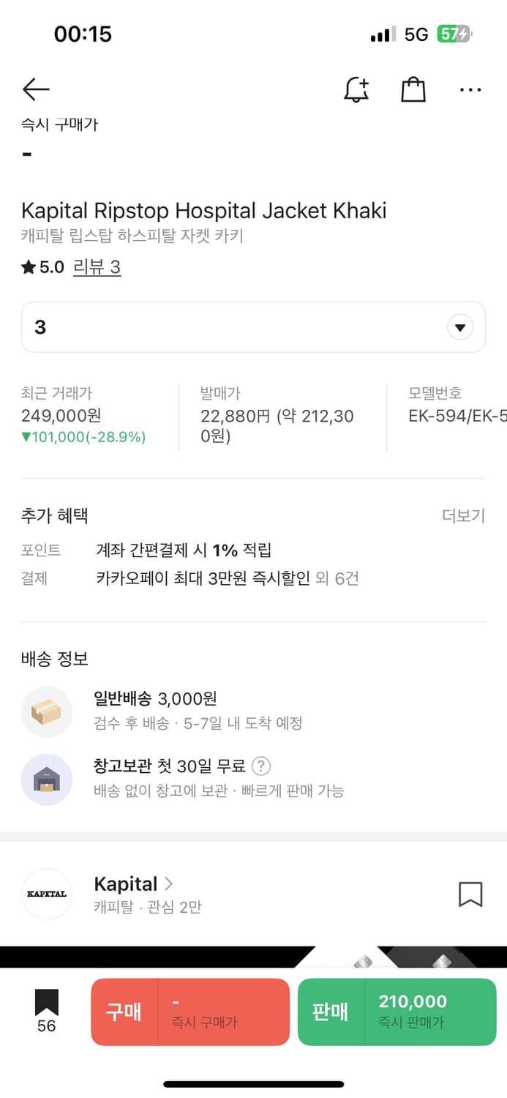
Task: Toggle the saved ribbon showing 56
Action: tap(45, 1010)
